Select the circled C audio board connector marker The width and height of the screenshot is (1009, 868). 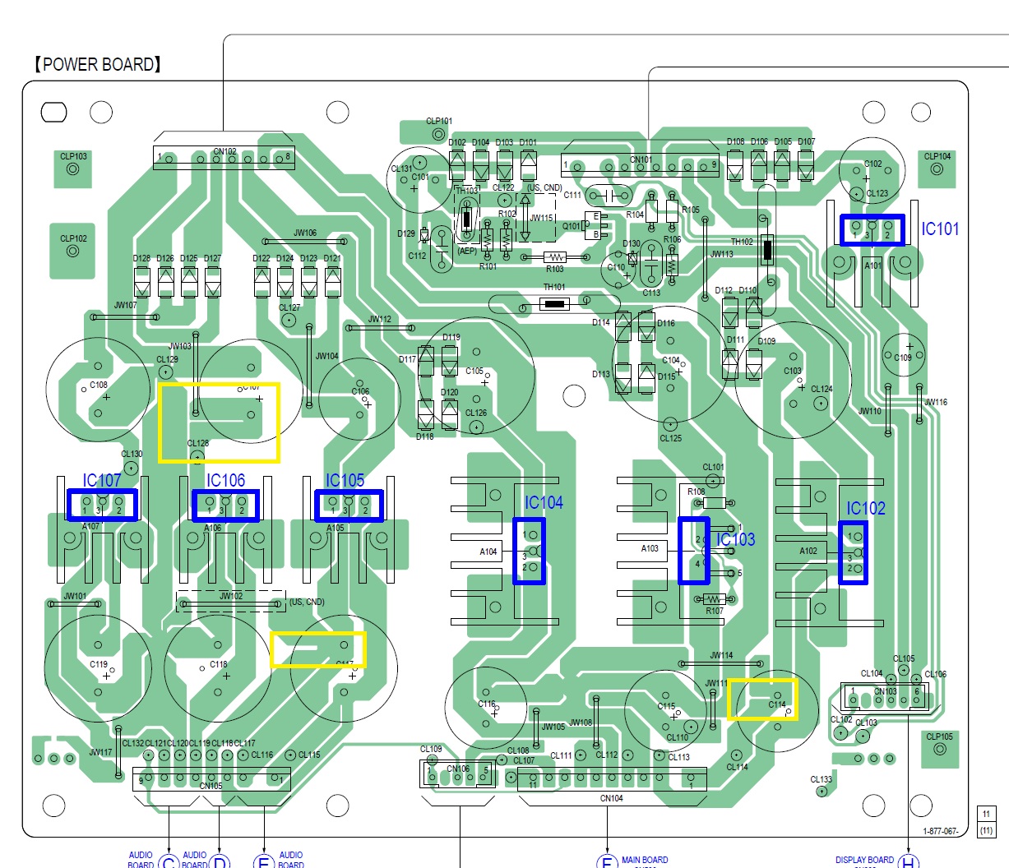click(x=169, y=862)
